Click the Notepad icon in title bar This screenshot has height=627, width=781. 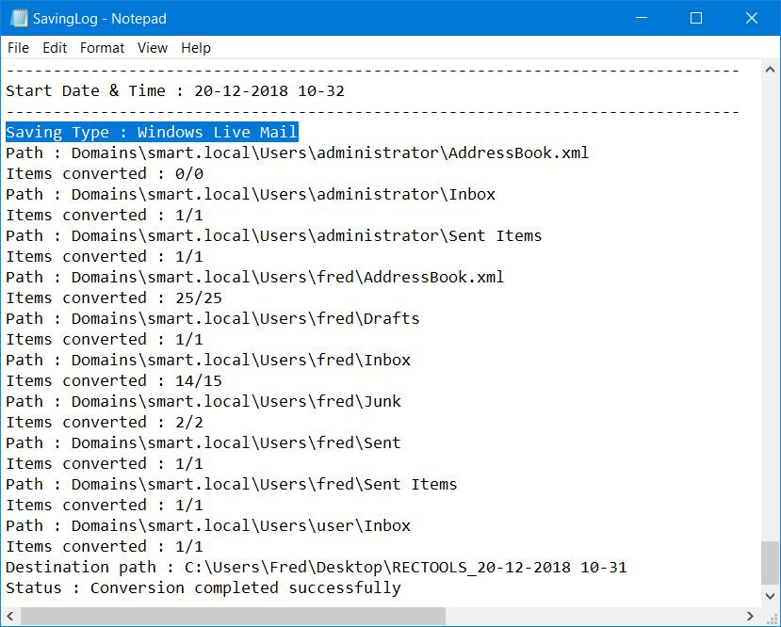[19, 19]
